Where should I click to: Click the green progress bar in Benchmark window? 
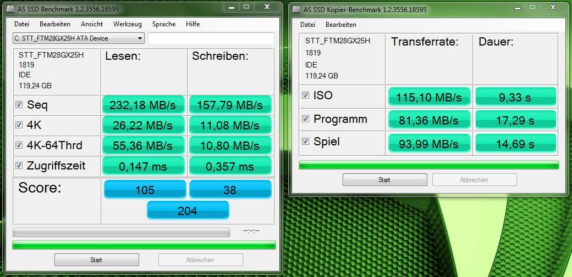tap(144, 245)
